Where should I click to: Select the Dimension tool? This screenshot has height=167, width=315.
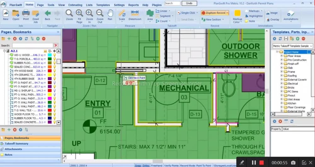(x=135, y=15)
